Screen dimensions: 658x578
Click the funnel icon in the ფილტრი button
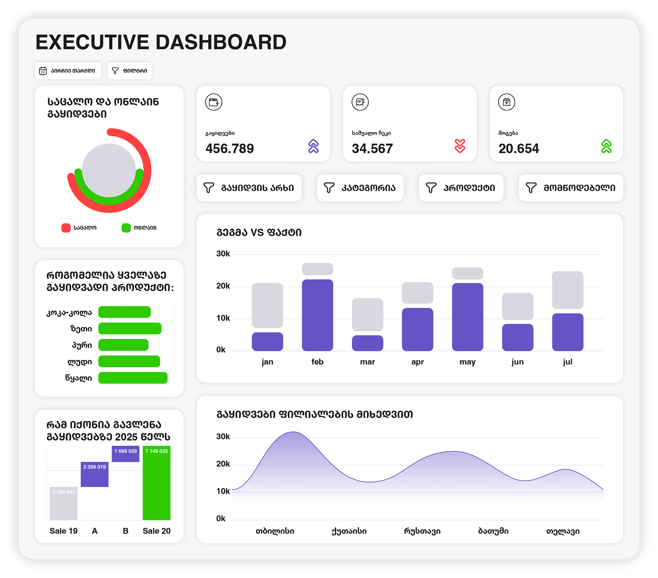(115, 71)
